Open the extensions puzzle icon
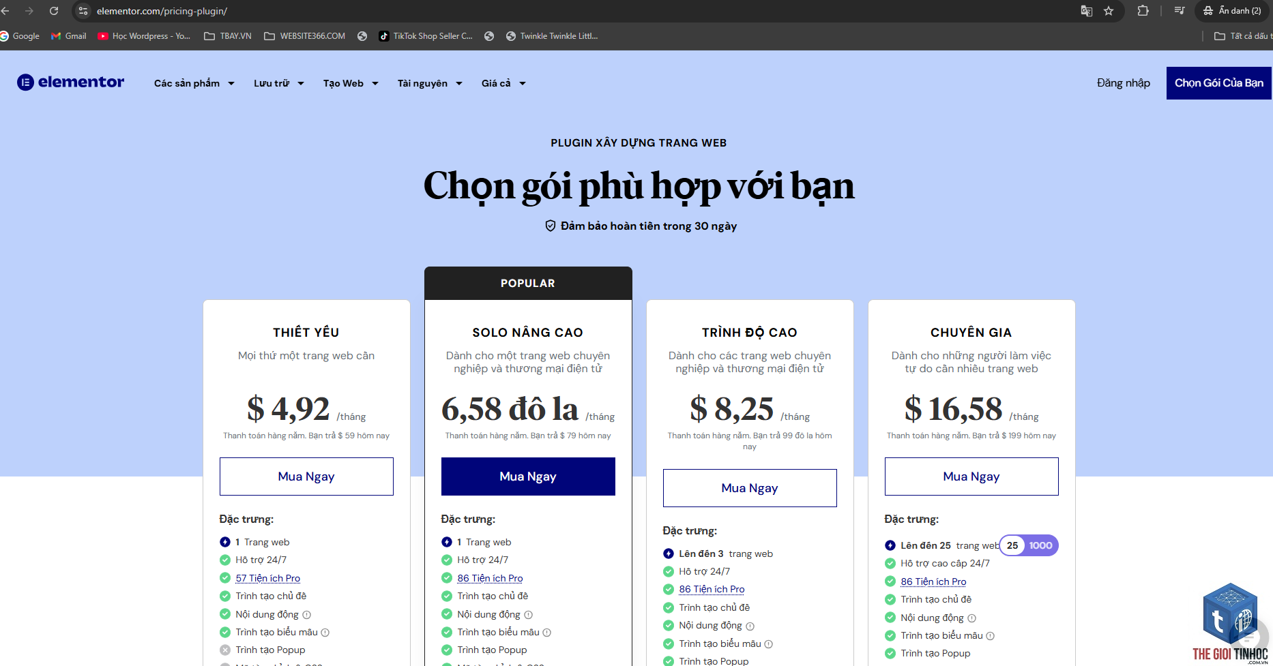This screenshot has width=1273, height=666. click(1143, 11)
